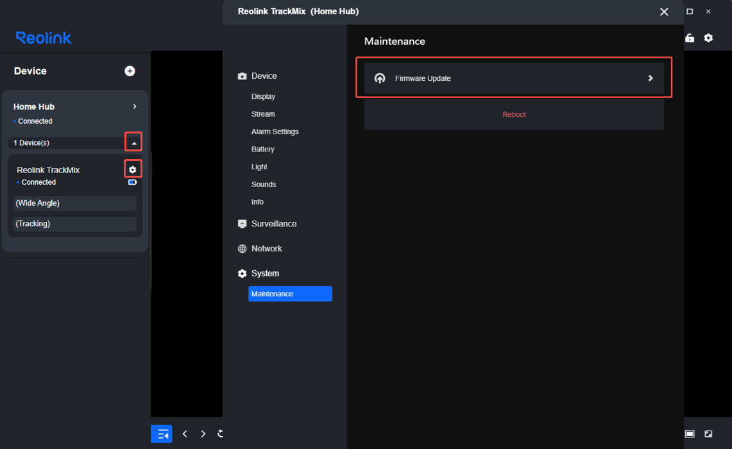Viewport: 732px width, 449px height.
Task: Click Connected status under Home Hub
Action: point(35,121)
